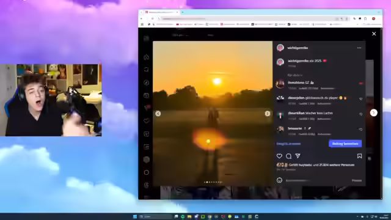Open Messages icon with red badge
The width and height of the screenshot is (391, 220).
point(147,108)
